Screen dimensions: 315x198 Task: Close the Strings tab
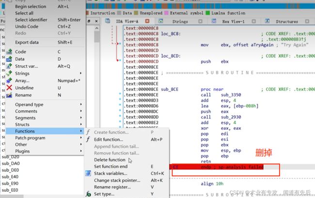coord(200,21)
